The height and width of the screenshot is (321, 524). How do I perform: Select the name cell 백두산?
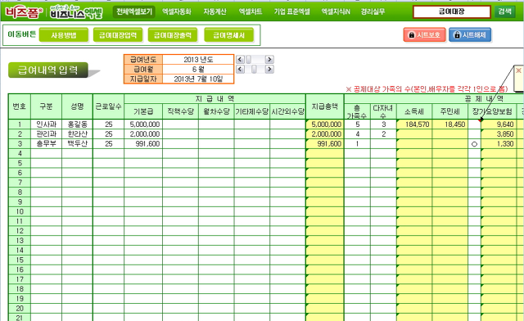point(77,144)
